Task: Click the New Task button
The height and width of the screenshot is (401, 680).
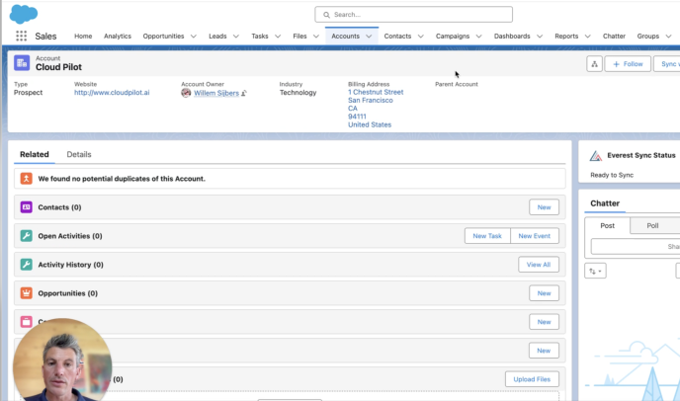Action: (x=487, y=236)
